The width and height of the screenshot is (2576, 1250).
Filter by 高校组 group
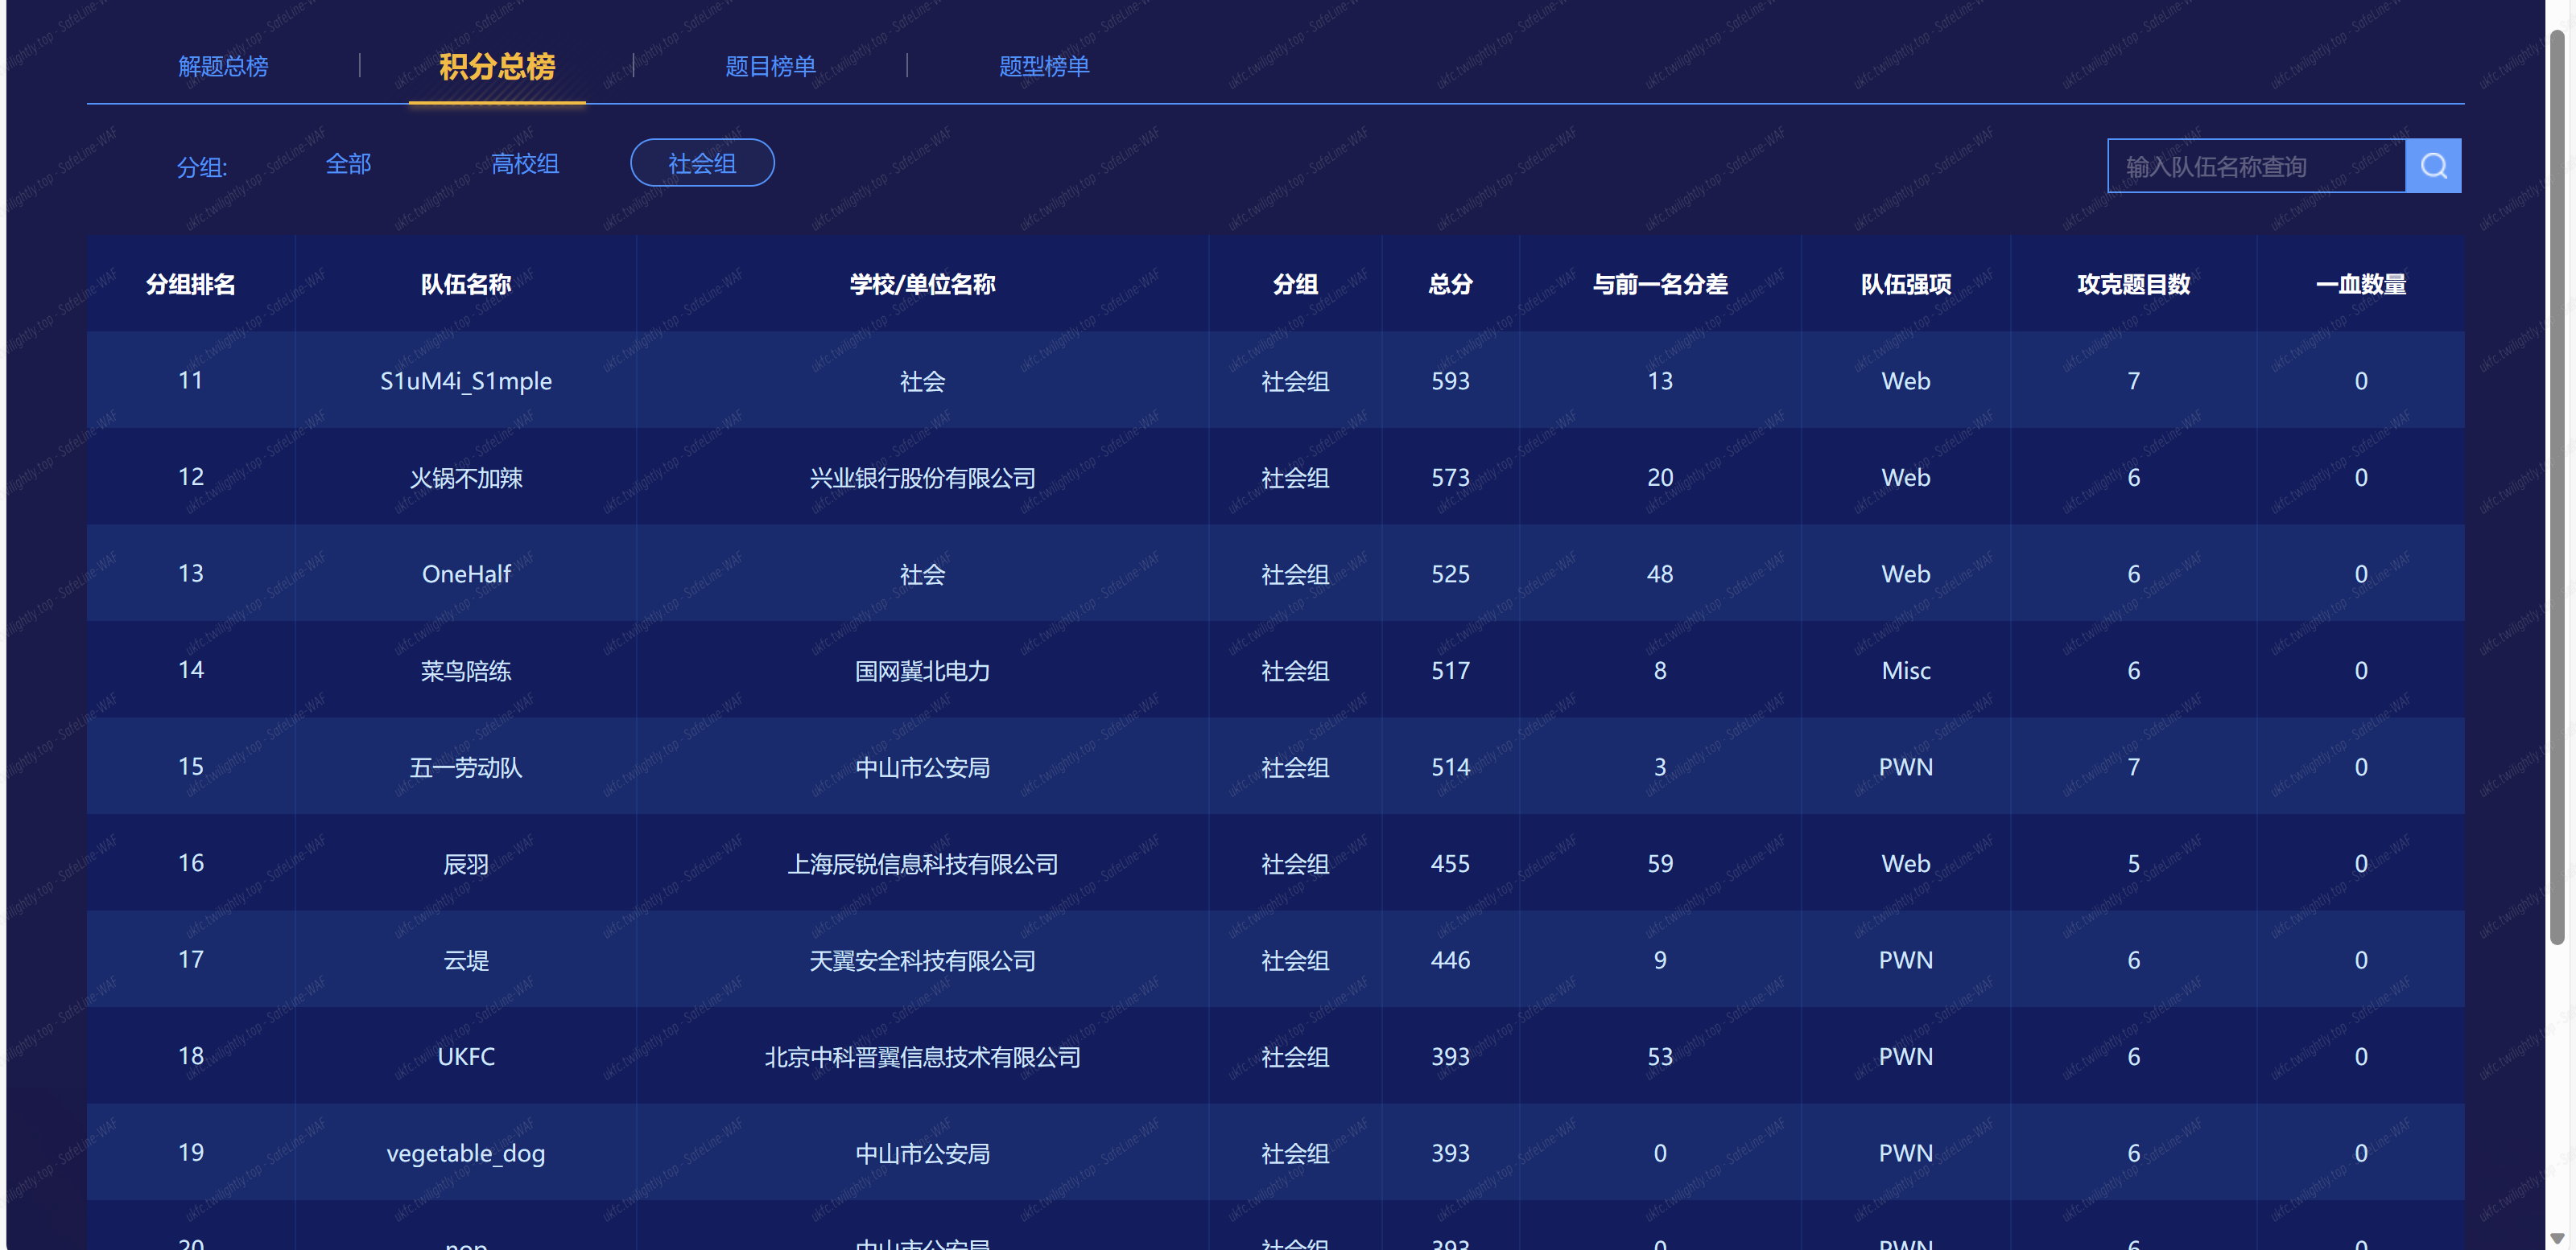524,164
